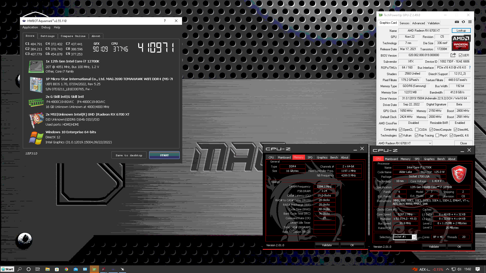The height and width of the screenshot is (273, 486).
Task: Click the Aquamark help question mark button
Action: (165, 21)
